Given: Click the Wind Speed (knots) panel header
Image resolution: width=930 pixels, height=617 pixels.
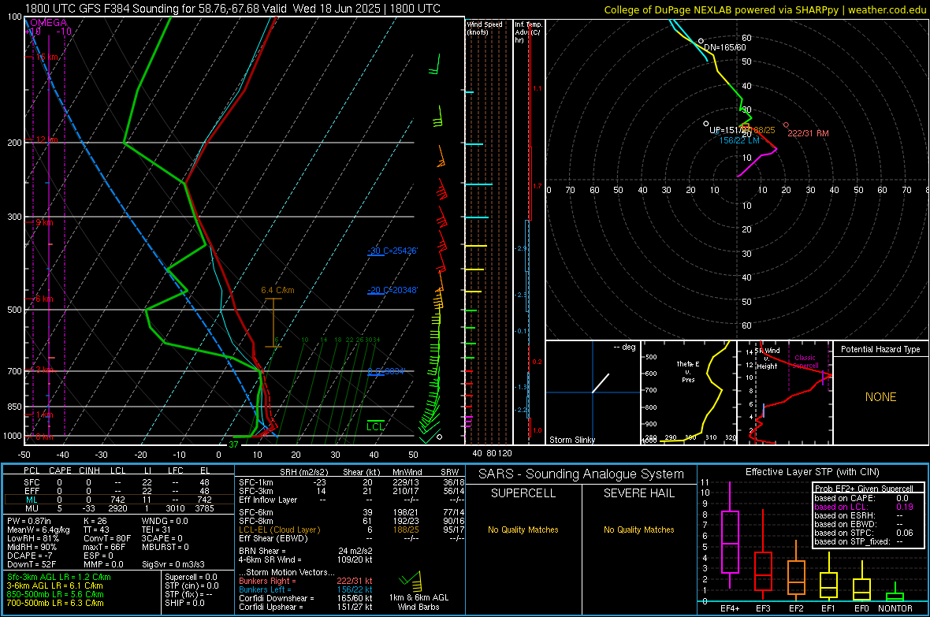Looking at the screenshot, I should click(485, 28).
